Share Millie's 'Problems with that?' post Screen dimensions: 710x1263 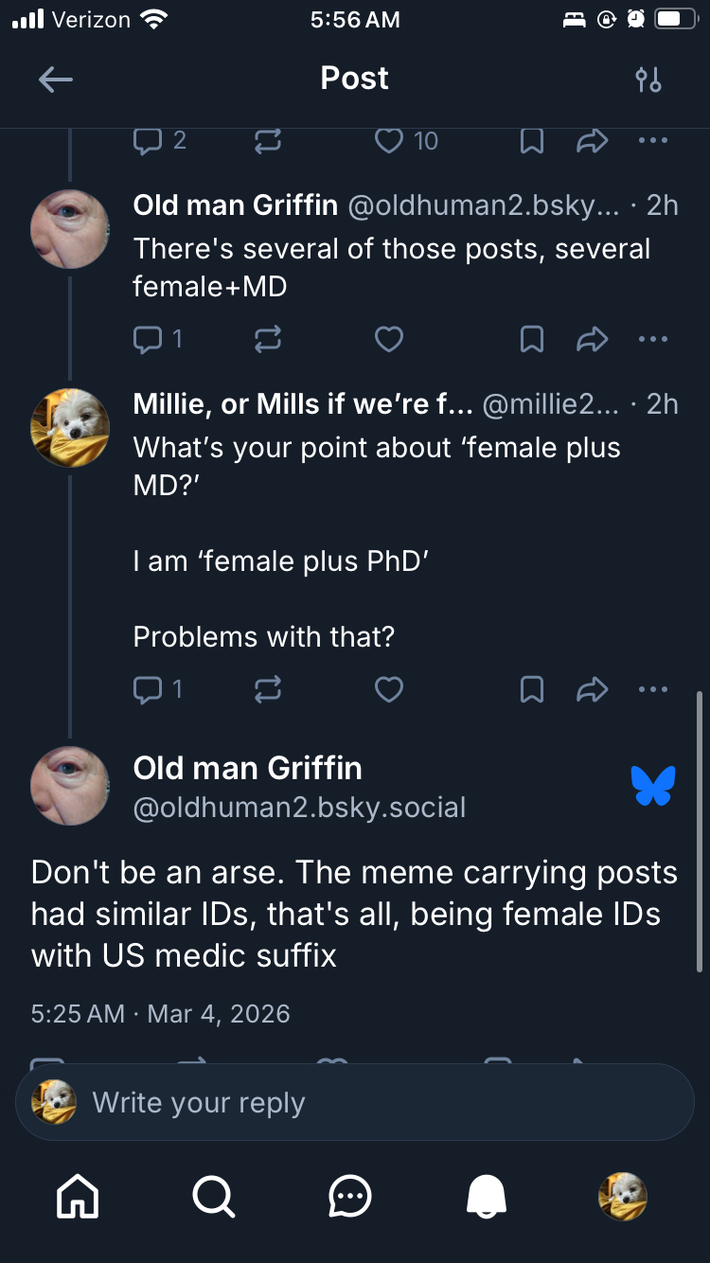click(592, 689)
